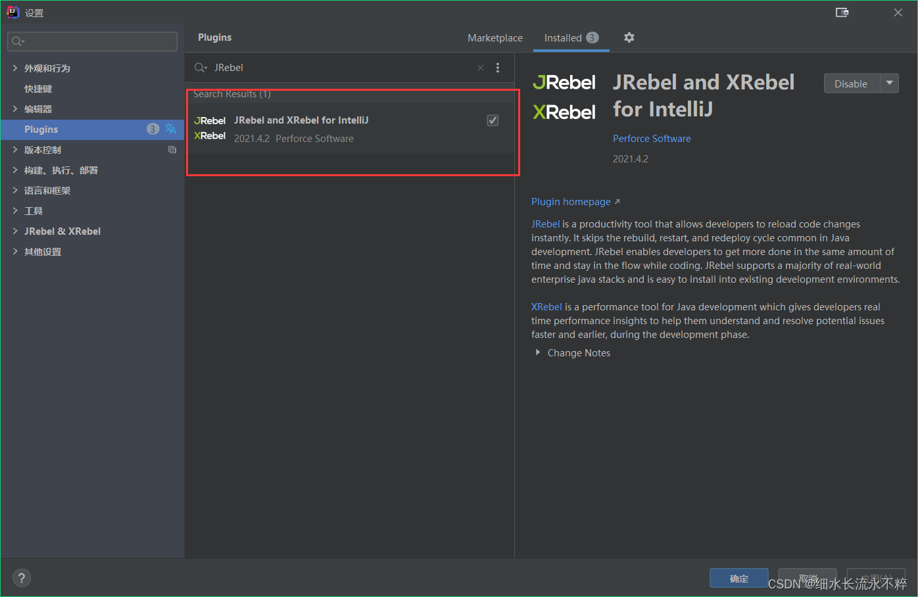Click the badge count 3 on Plugins row
This screenshot has height=597, width=918.
[153, 129]
